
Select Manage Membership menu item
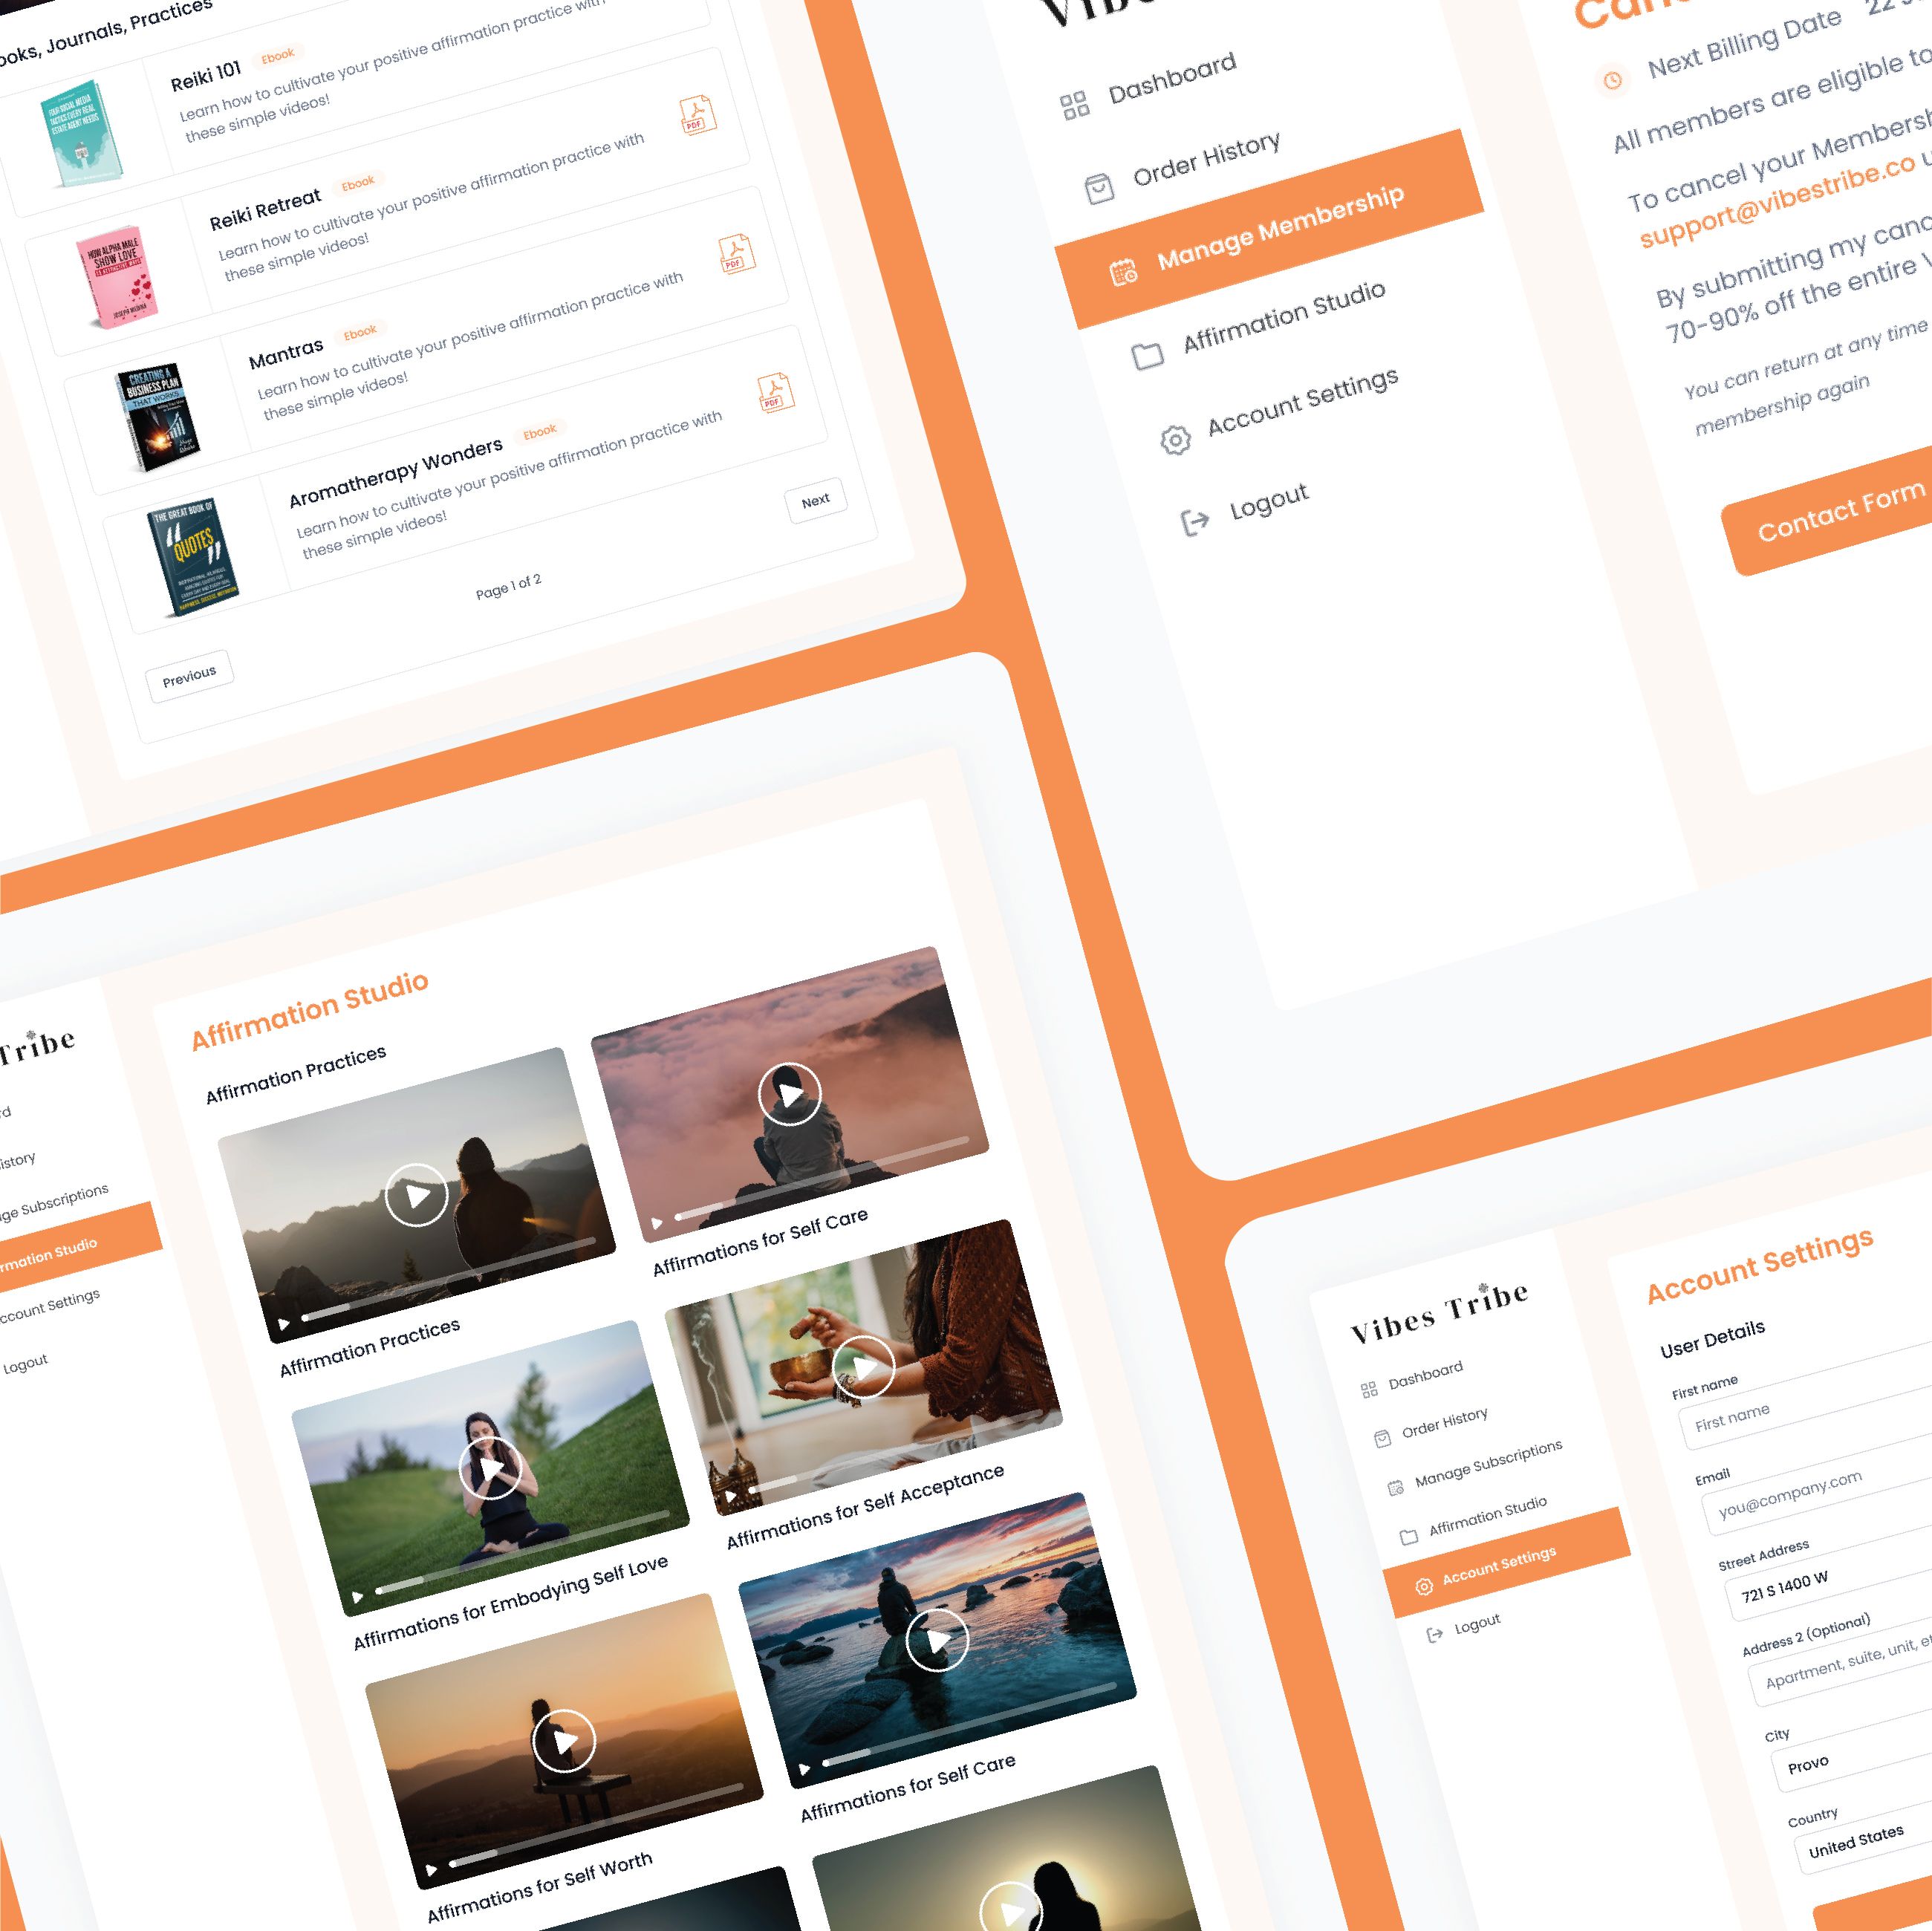click(x=1268, y=228)
